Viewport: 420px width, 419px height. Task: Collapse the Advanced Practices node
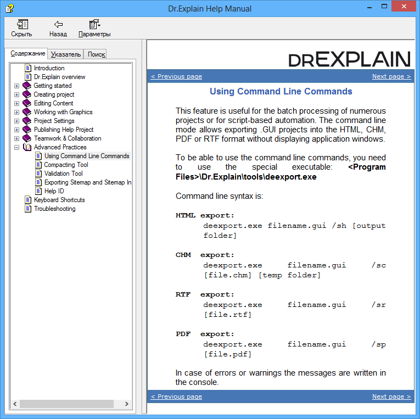click(x=16, y=147)
